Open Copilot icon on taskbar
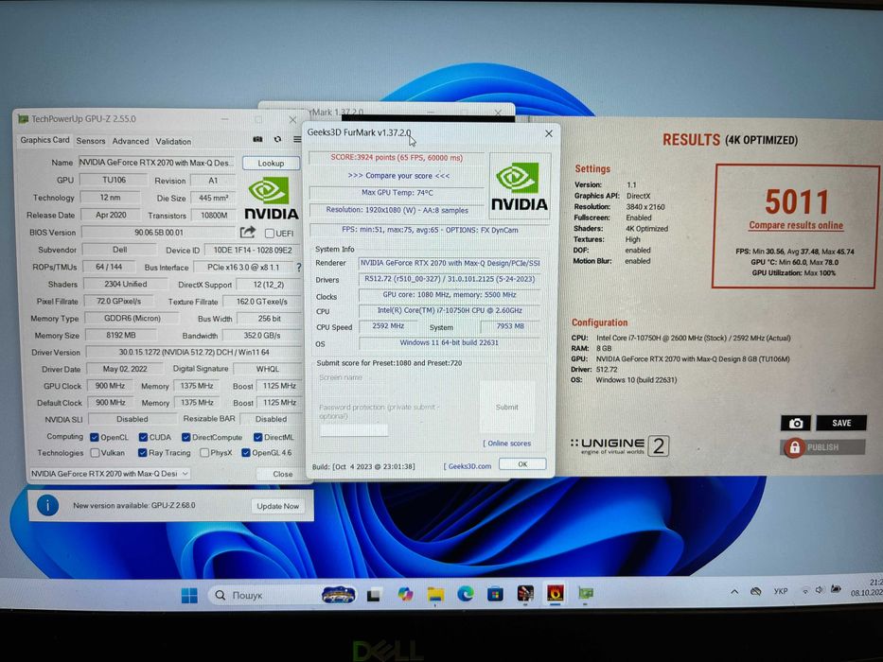The height and width of the screenshot is (662, 883). (x=405, y=594)
